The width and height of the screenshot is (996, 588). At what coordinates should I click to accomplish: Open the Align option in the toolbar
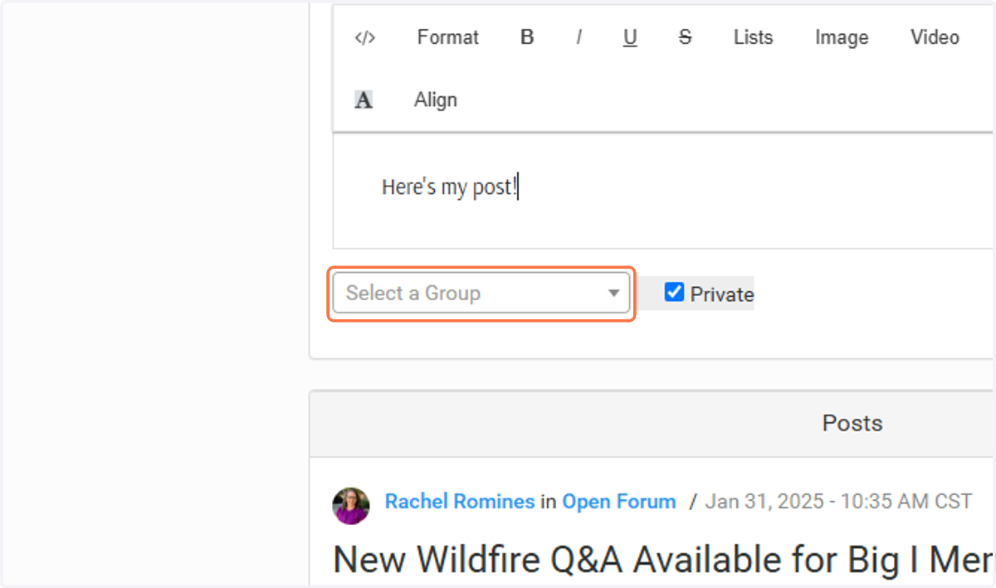pos(436,100)
